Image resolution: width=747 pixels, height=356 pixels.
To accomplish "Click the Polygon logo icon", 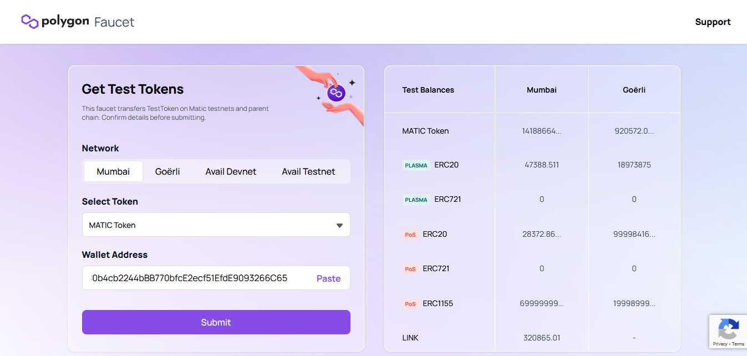I will (x=29, y=22).
